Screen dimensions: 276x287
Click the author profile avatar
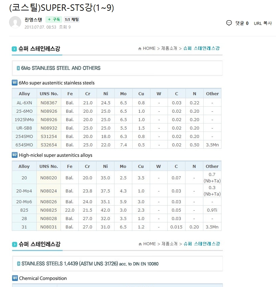15,22
